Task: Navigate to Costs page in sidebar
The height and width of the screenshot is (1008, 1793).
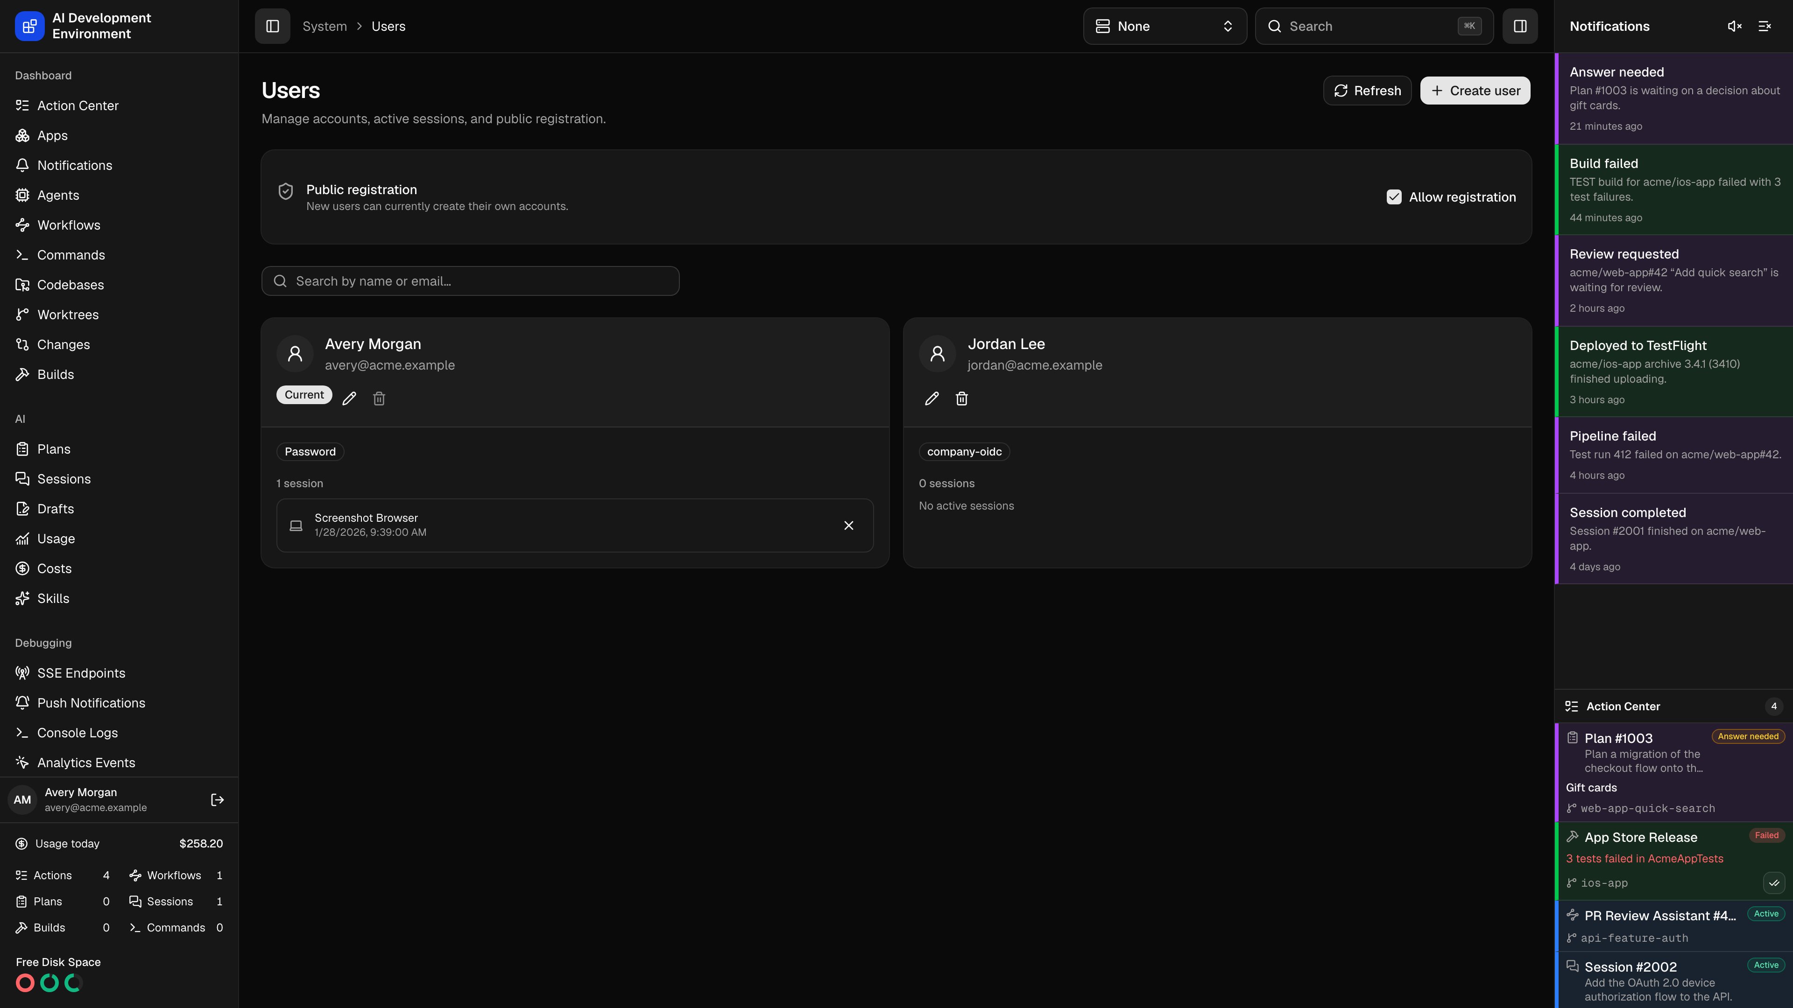Action: coord(119,569)
